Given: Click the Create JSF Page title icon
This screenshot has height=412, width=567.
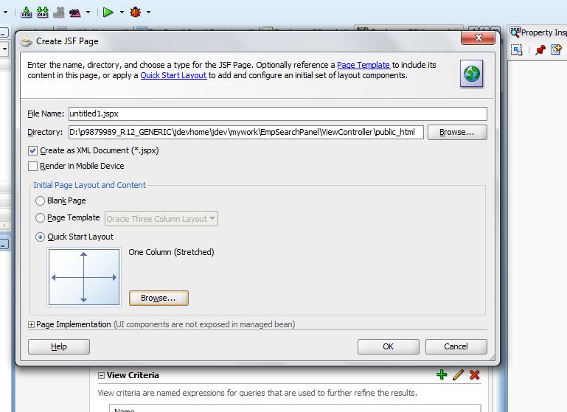Looking at the screenshot, I should click(x=27, y=41).
